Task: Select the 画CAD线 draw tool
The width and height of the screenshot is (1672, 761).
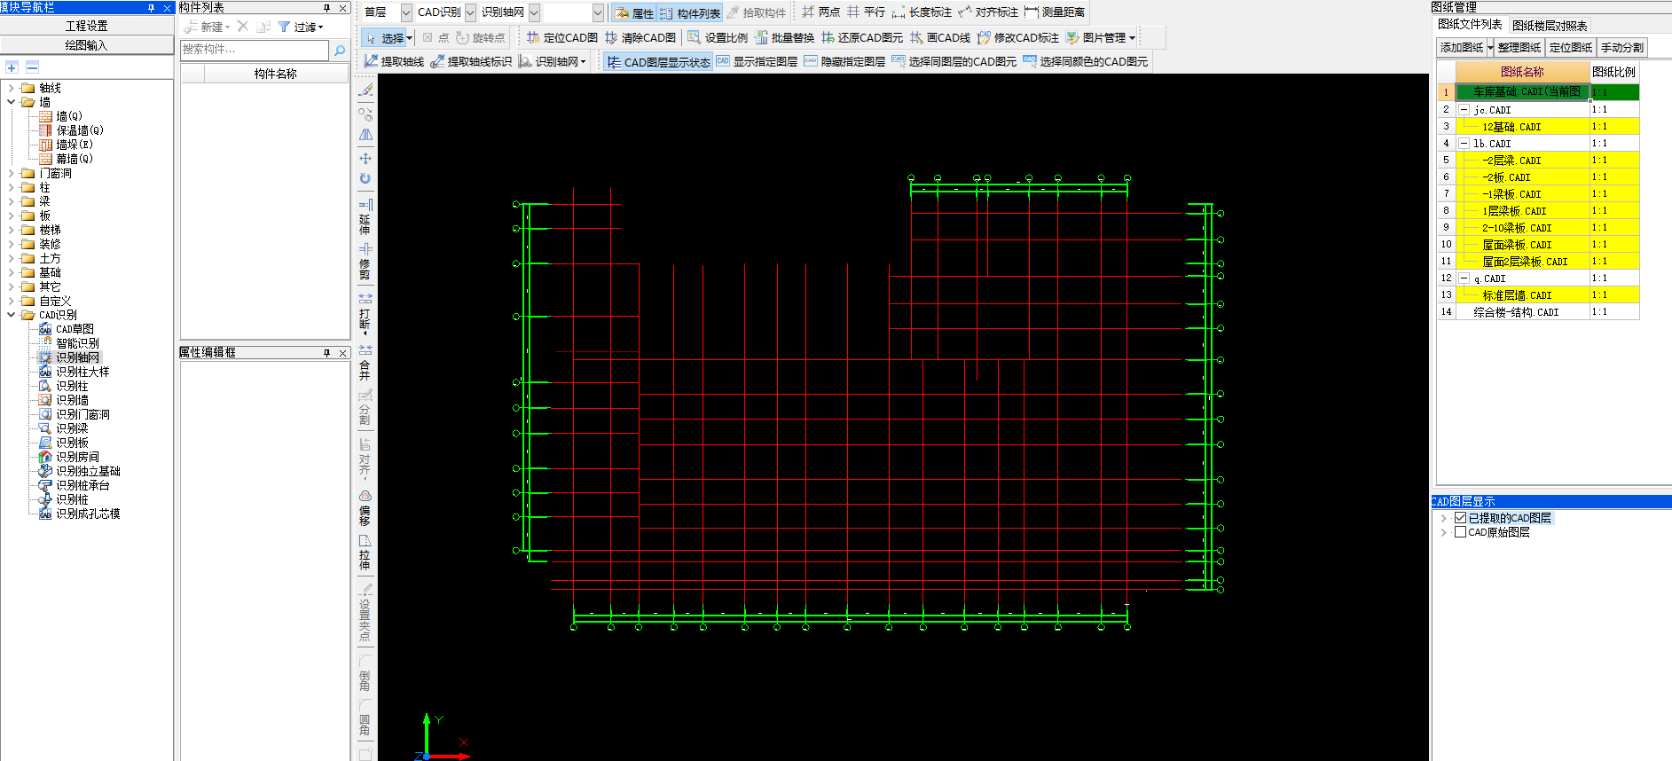Action: point(940,37)
